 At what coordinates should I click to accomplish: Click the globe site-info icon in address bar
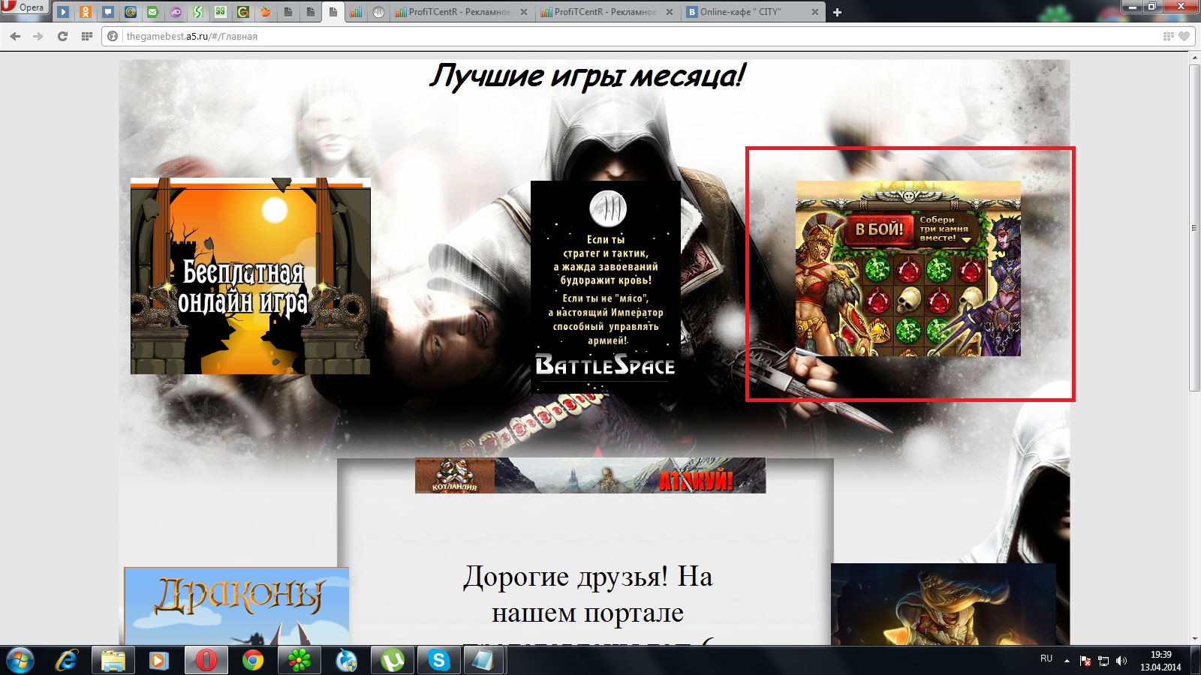(113, 36)
